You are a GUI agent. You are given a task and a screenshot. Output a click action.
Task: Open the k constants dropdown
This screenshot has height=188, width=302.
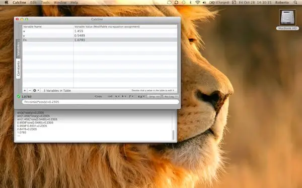[124, 96]
